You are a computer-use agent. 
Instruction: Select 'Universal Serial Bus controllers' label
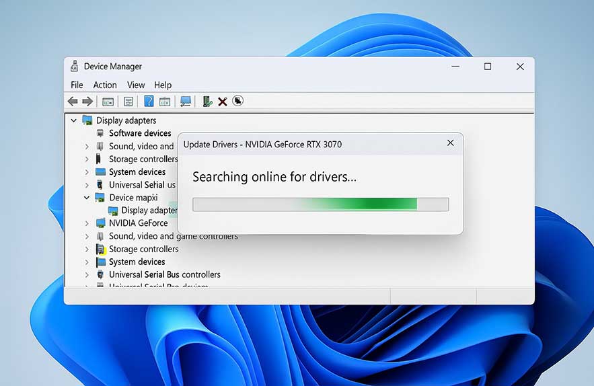pyautogui.click(x=165, y=274)
